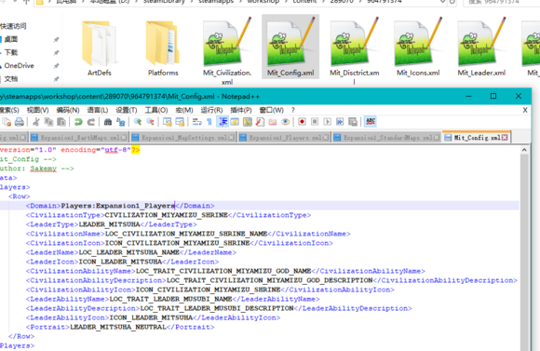Image resolution: width=540 pixels, height=351 pixels.
Task: Open the 语言(L) menu
Action: coord(98,110)
